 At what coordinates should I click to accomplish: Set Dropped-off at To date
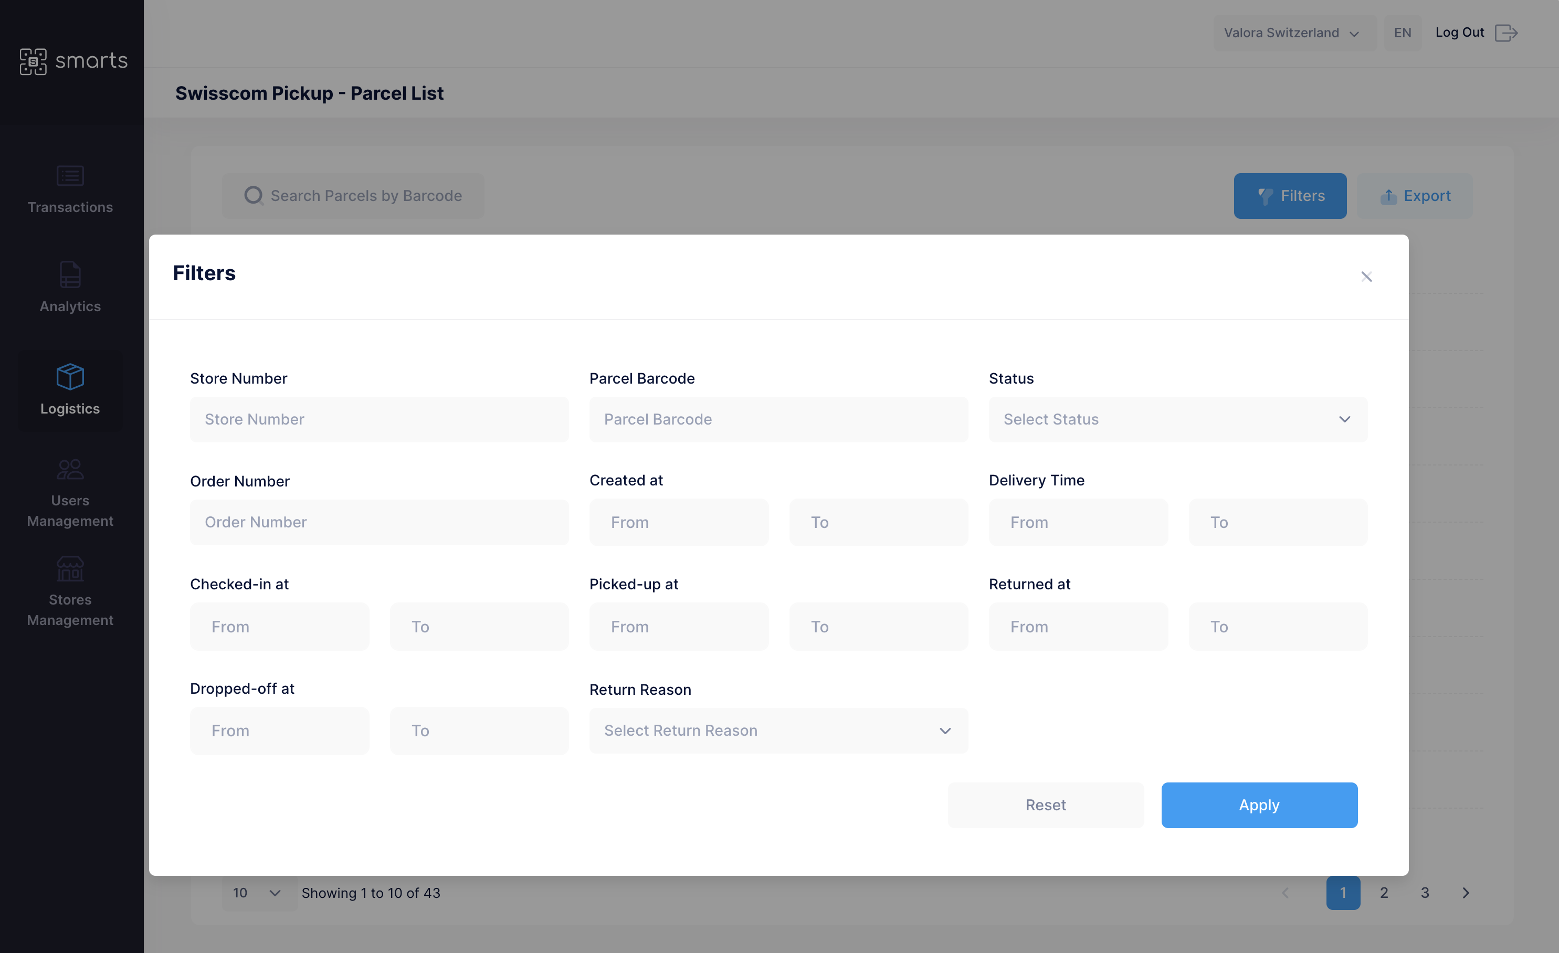pos(479,731)
